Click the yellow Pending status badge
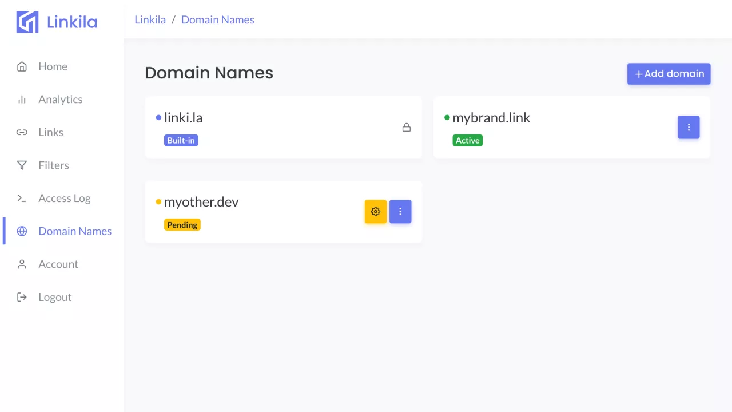 coord(182,225)
